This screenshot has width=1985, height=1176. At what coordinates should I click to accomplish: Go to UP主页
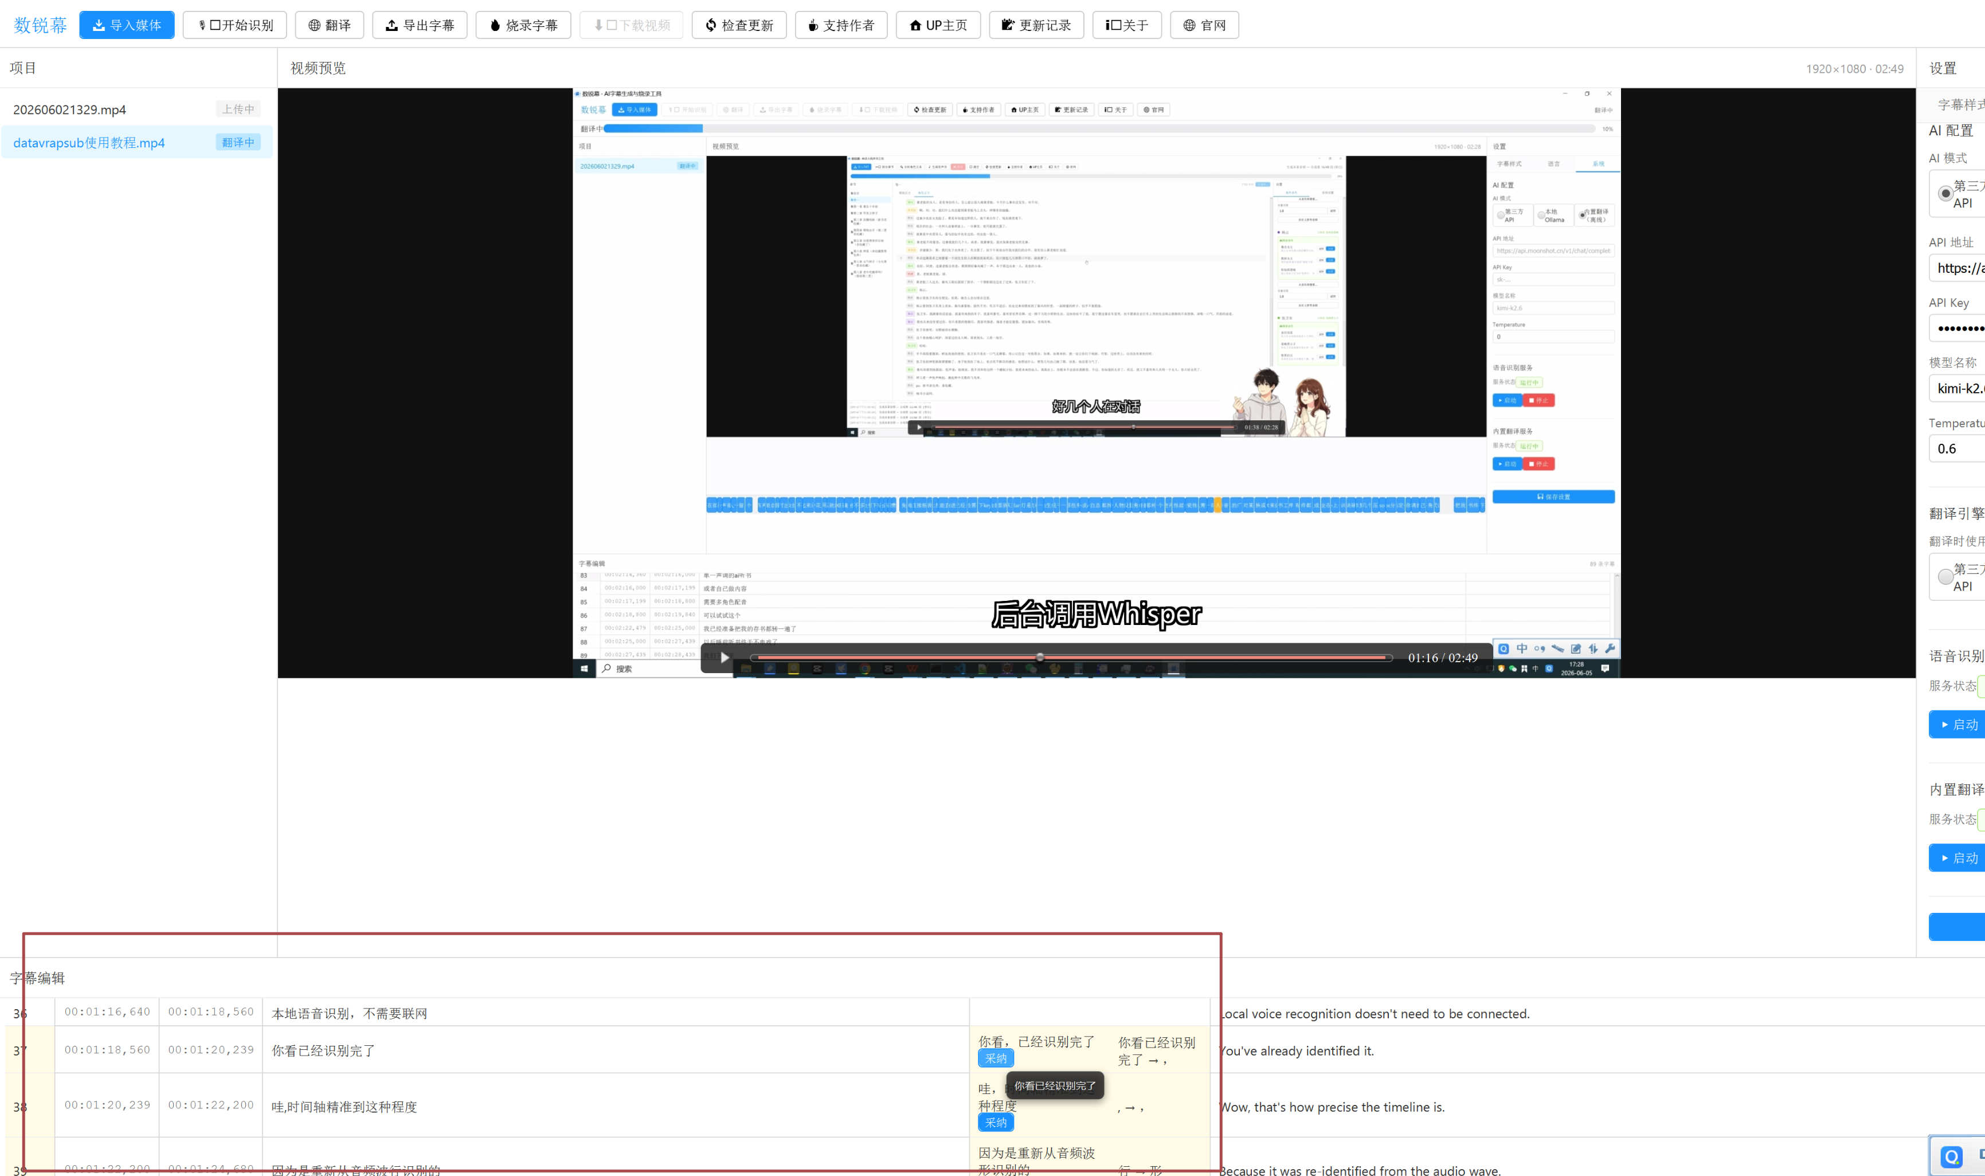tap(938, 25)
